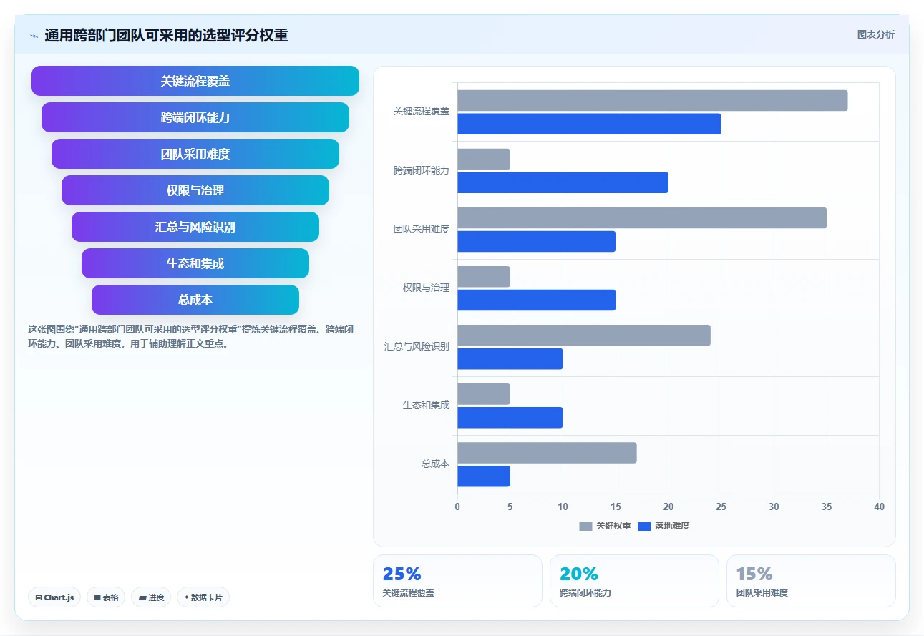
Task: Click the blue 落地难度 legend swatch
Action: click(x=644, y=527)
